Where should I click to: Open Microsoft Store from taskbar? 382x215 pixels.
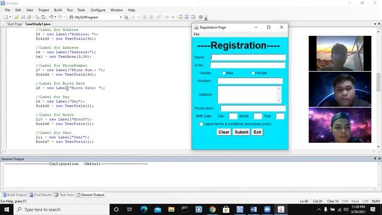226,210
